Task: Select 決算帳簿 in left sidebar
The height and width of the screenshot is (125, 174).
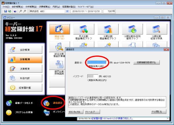Action: (x=25, y=69)
